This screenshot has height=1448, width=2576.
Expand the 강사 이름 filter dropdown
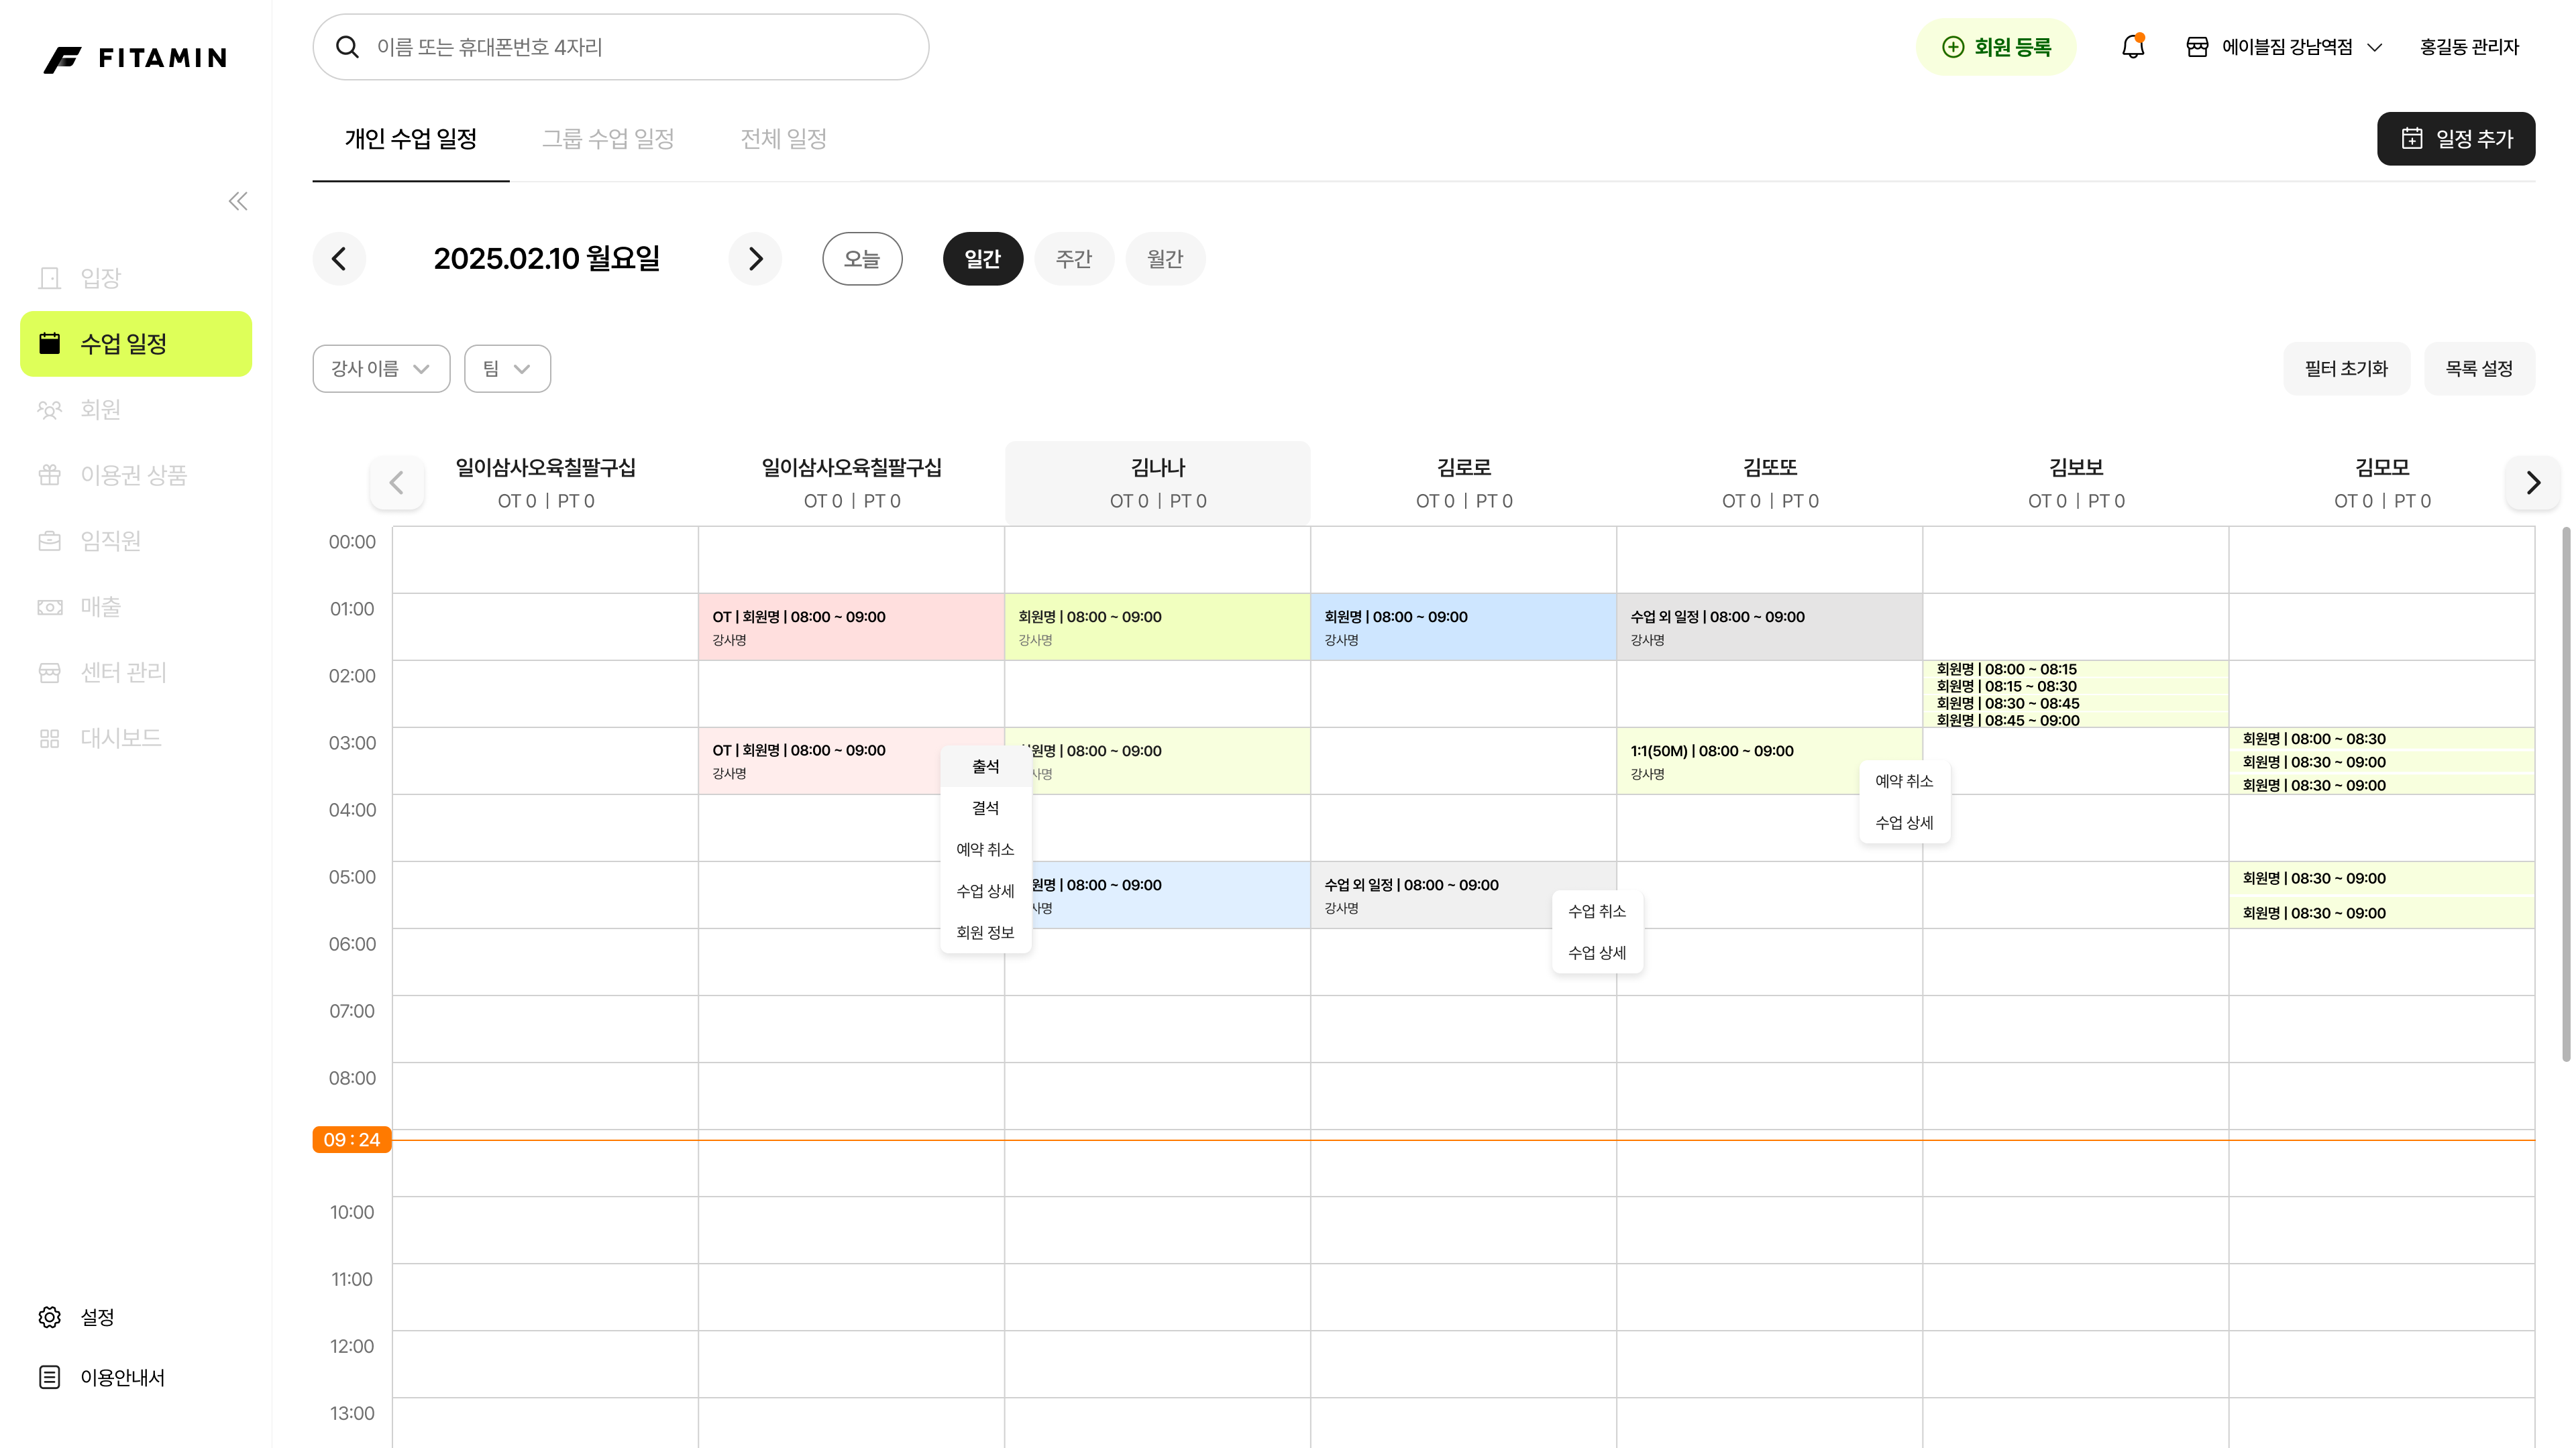pyautogui.click(x=381, y=369)
